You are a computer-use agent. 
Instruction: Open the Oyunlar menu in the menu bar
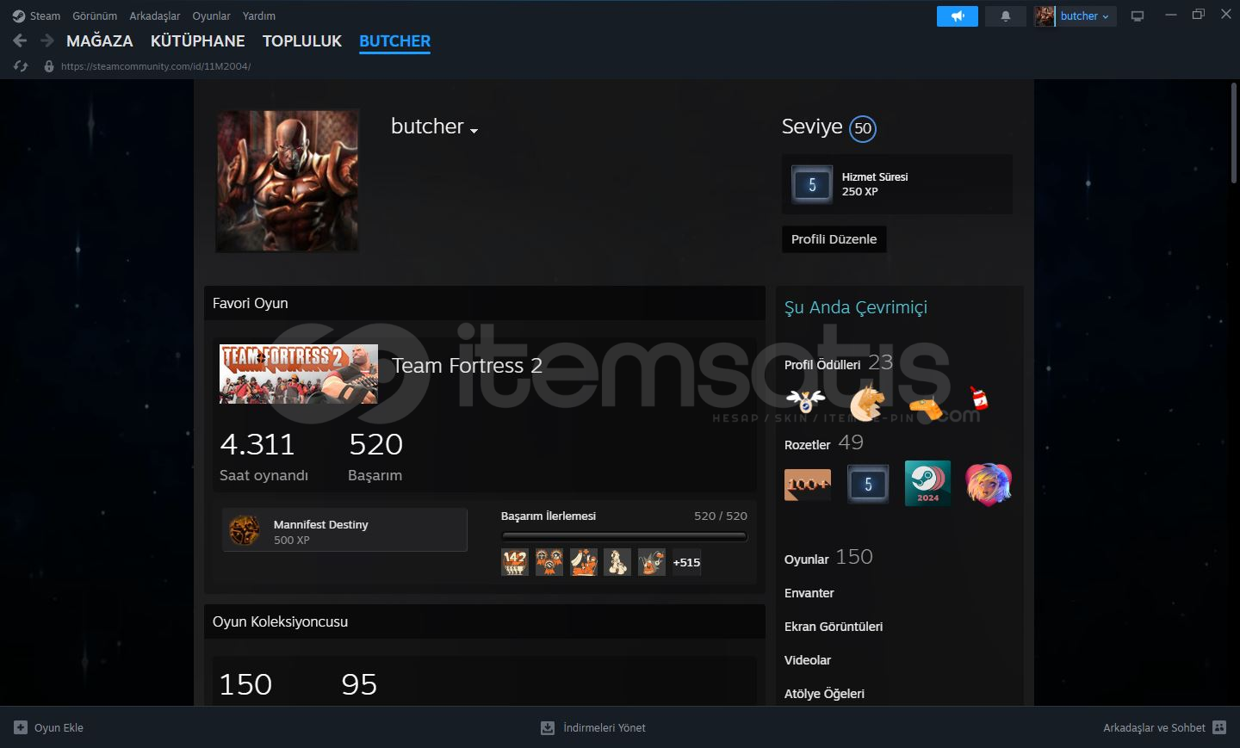tap(211, 16)
